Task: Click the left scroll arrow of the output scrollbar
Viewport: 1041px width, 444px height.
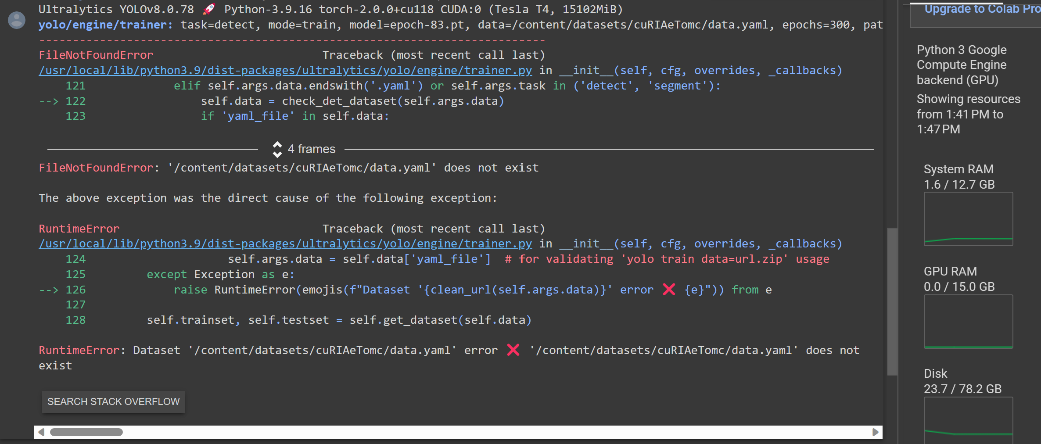Action: (41, 432)
